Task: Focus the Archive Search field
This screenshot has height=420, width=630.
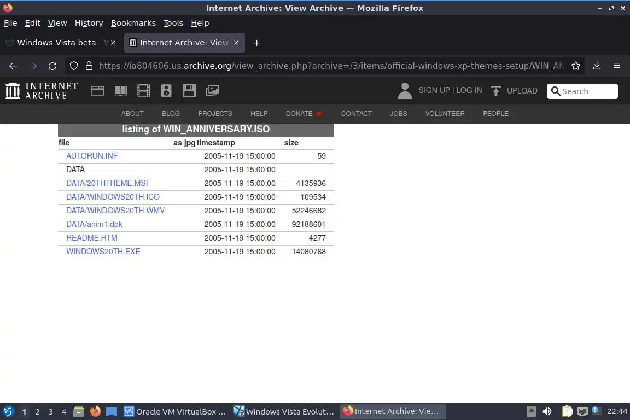Action: [582, 91]
